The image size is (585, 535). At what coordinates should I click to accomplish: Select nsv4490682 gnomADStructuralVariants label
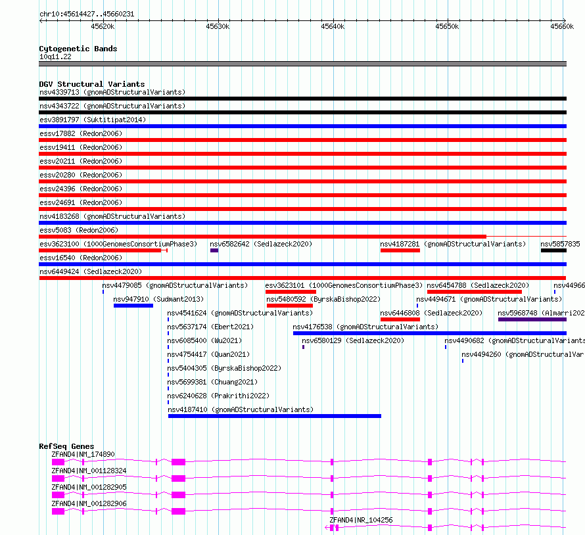click(515, 340)
